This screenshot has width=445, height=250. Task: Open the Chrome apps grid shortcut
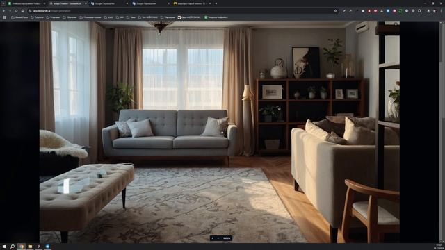click(x=4, y=17)
